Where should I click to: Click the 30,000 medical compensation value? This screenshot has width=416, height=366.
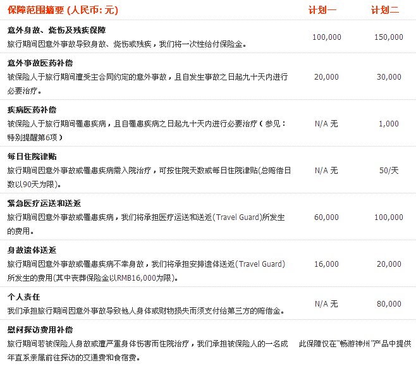click(x=389, y=77)
